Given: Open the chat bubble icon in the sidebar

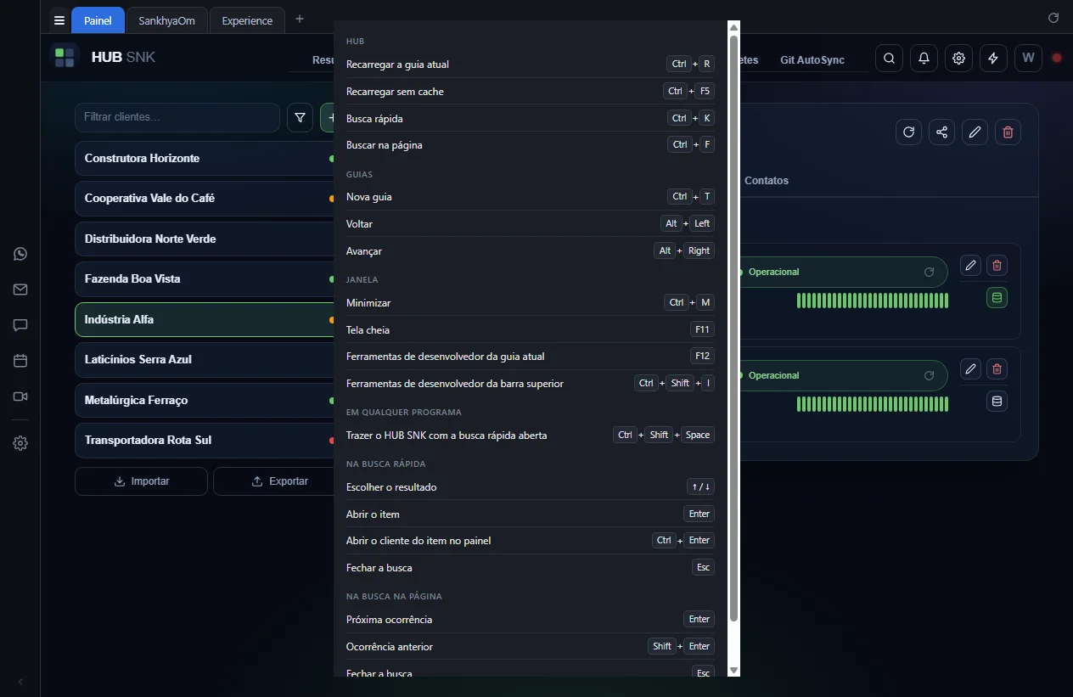Looking at the screenshot, I should pos(20,325).
